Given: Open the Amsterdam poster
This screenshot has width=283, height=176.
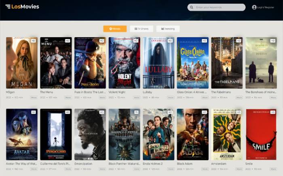Looking at the screenshot, I should tap(227, 134).
